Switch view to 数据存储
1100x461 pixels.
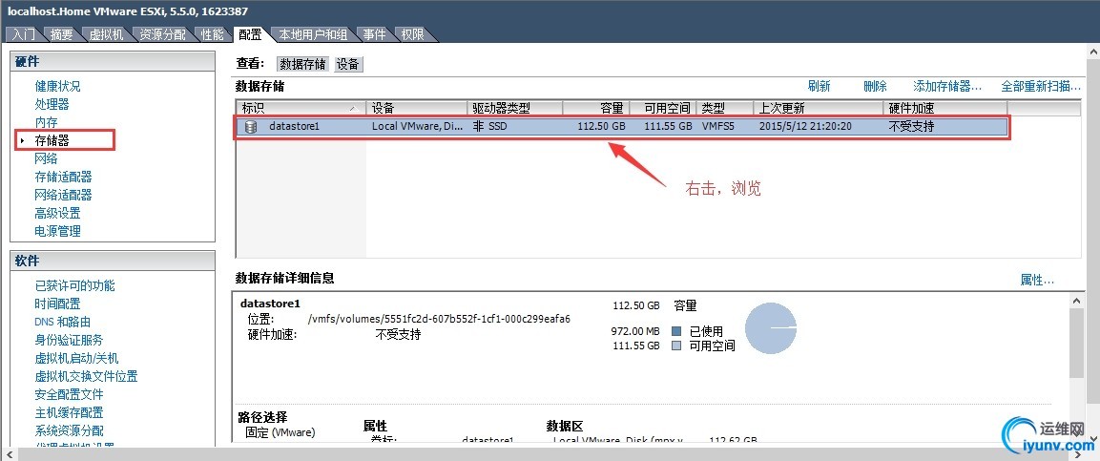(303, 64)
